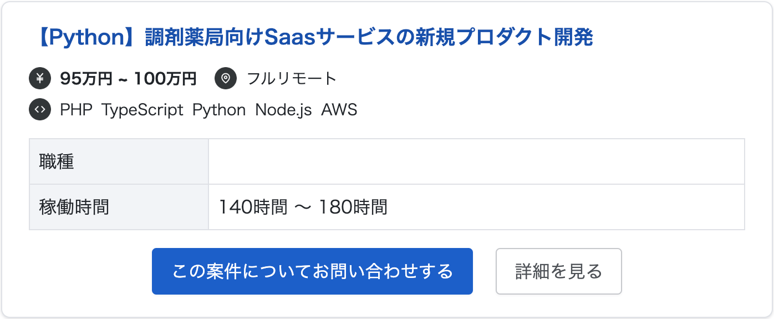Click the code brackets skills icon
774x319 pixels.
pos(40,110)
